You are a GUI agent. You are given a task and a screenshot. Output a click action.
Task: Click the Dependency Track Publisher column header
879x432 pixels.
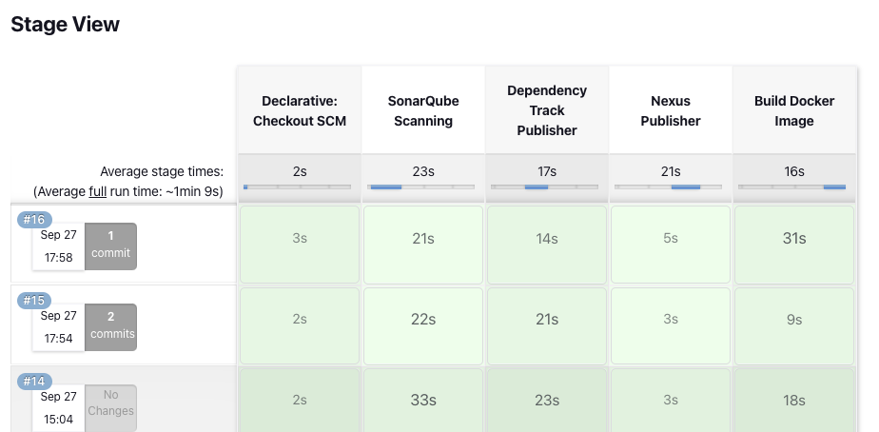[x=547, y=110]
